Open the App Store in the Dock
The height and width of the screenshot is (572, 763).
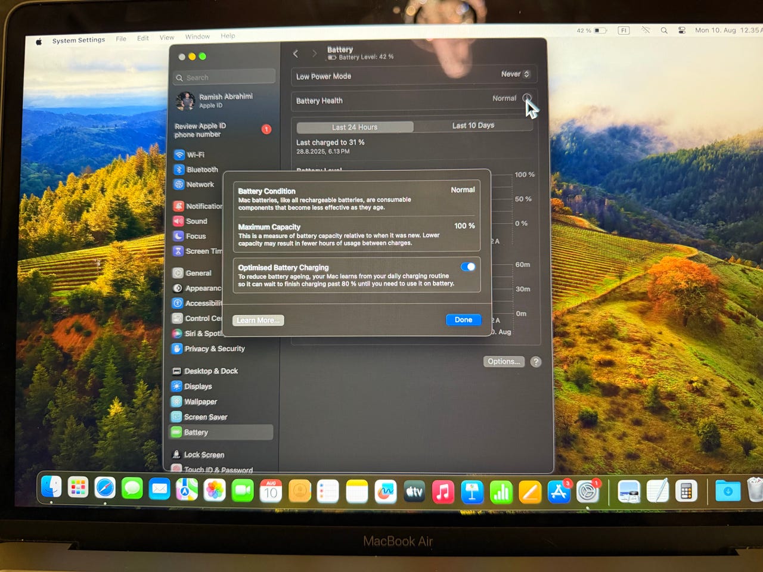559,492
